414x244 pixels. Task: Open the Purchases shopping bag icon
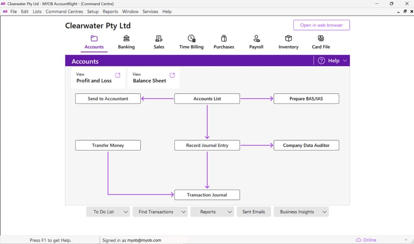click(224, 39)
